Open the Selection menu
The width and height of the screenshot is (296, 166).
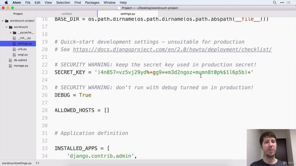[x=63, y=2]
